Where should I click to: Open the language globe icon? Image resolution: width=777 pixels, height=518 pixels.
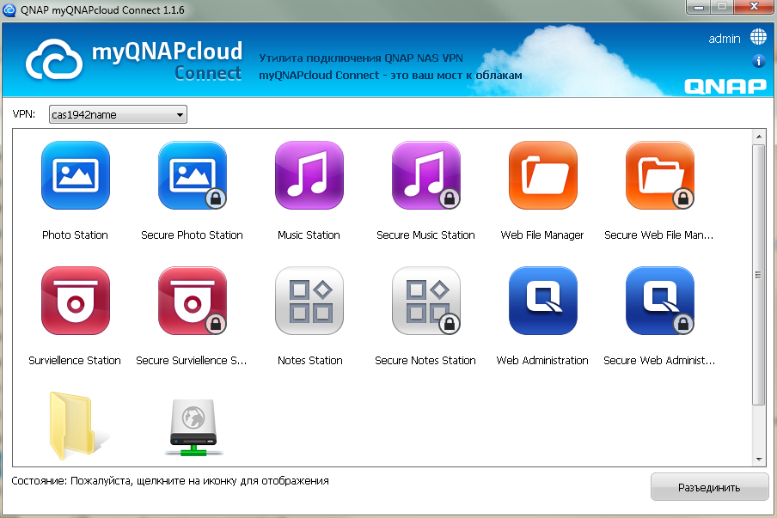click(x=758, y=37)
